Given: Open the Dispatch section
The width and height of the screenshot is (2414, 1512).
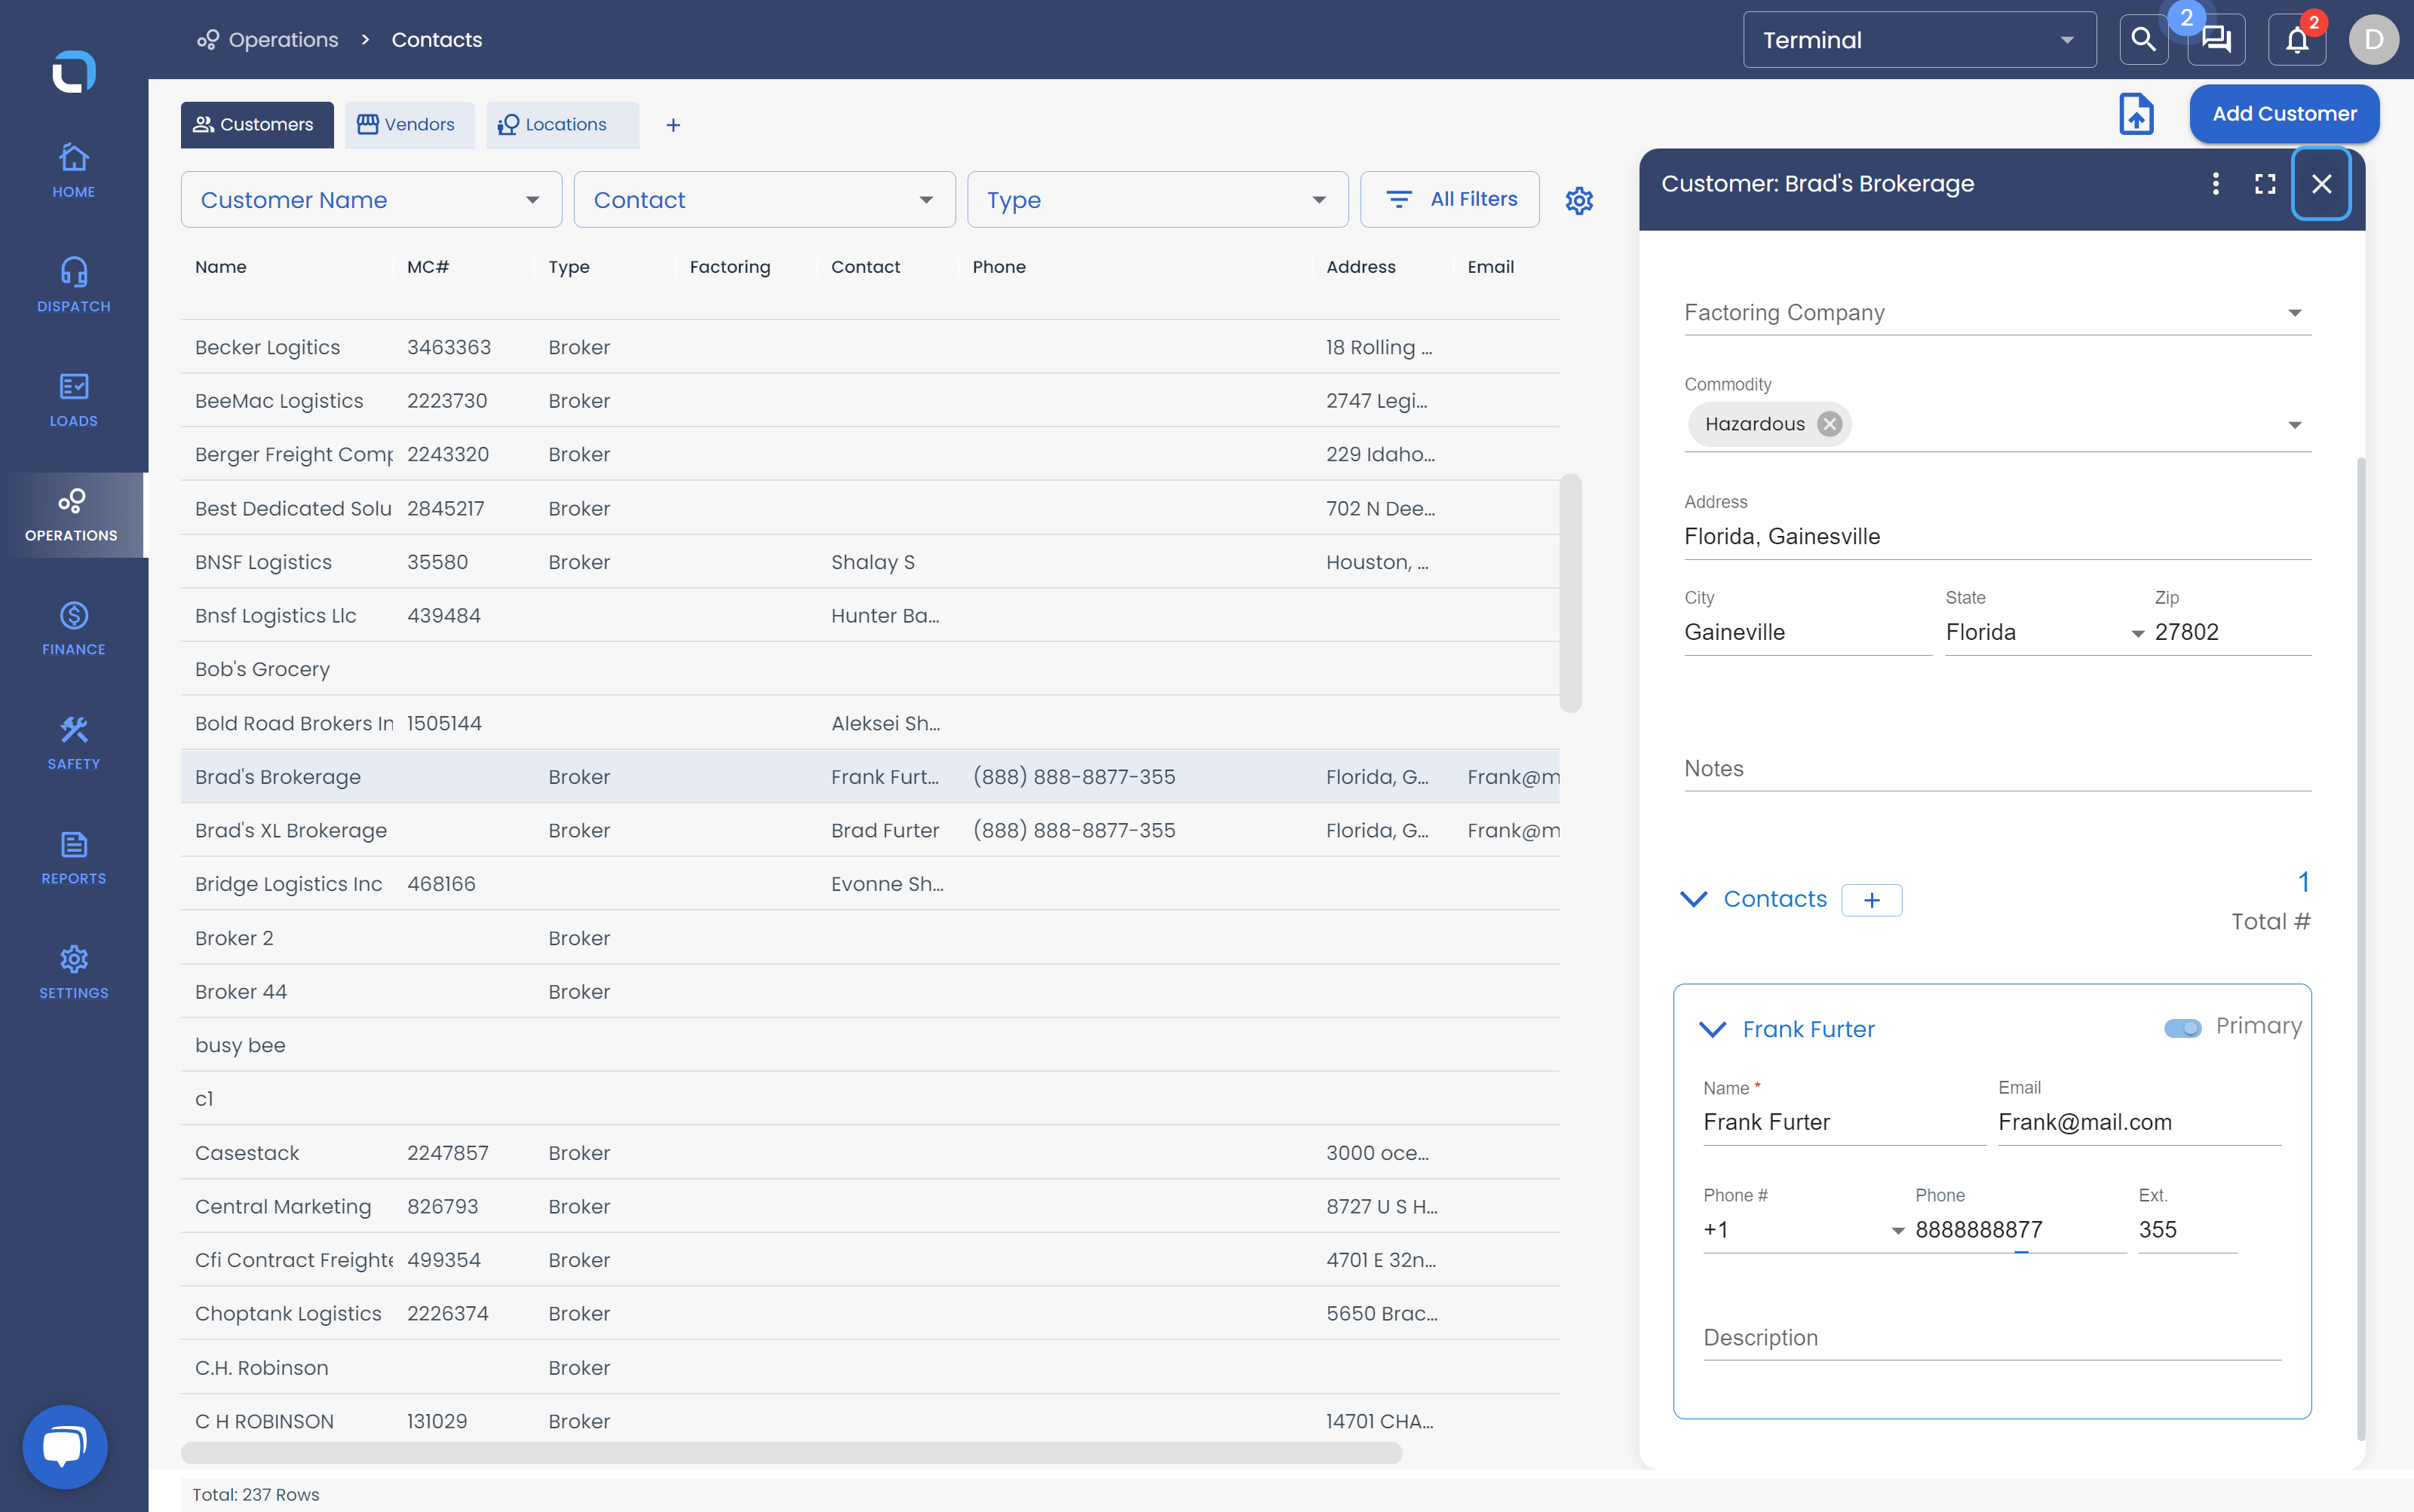Looking at the screenshot, I should 73,286.
